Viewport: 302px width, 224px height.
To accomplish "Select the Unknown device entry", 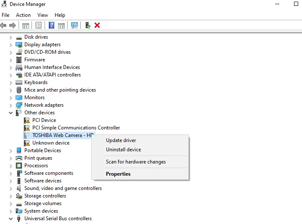I will pyautogui.click(x=51, y=143).
